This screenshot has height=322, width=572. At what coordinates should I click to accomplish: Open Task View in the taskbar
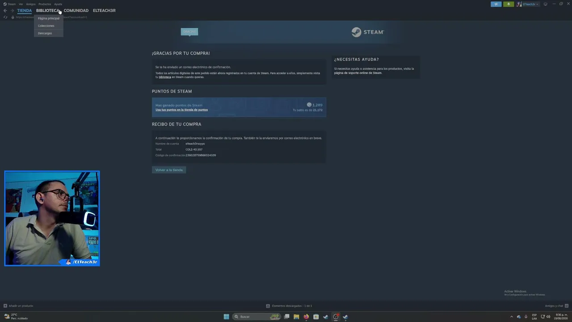pos(286,317)
